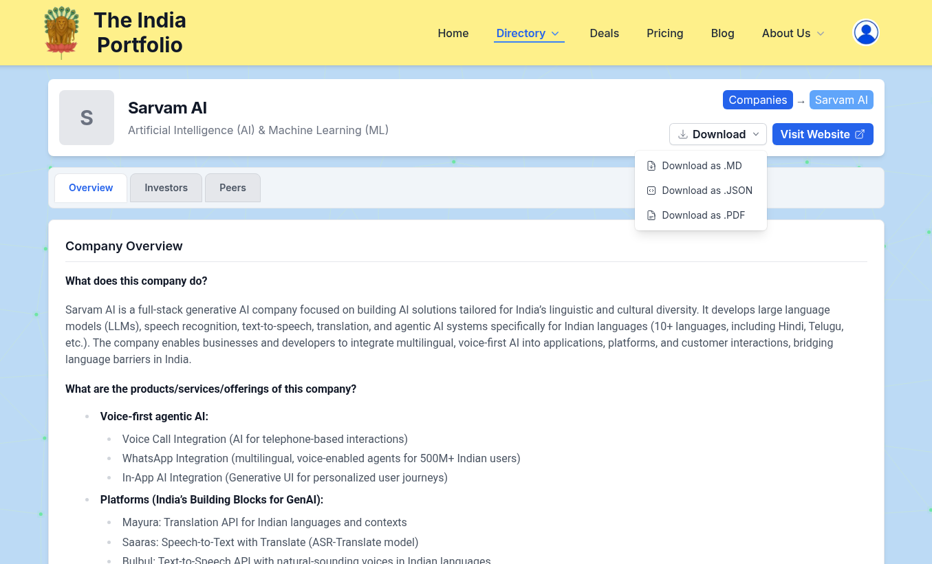Switch to the Peers tab

pos(232,188)
